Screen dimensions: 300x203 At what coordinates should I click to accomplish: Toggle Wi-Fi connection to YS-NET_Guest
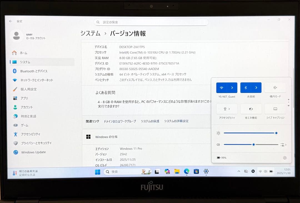[221, 87]
